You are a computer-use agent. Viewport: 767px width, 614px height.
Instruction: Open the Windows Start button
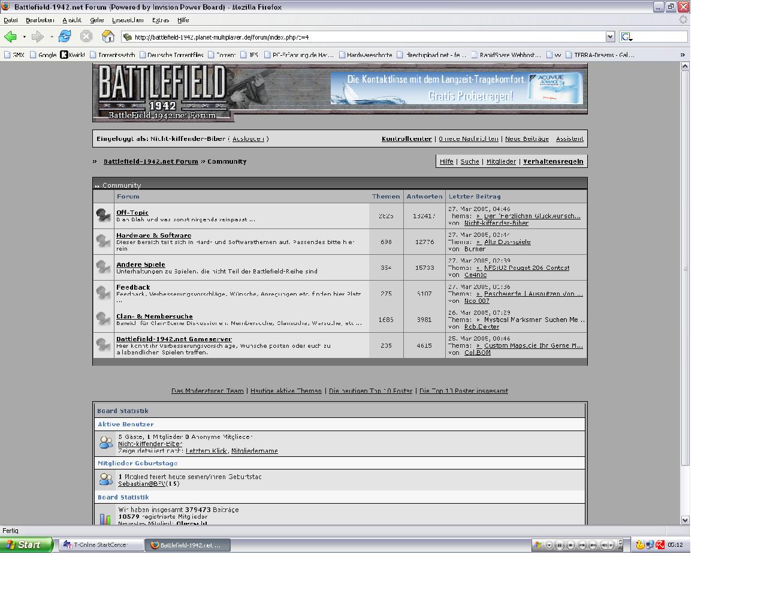pos(26,544)
